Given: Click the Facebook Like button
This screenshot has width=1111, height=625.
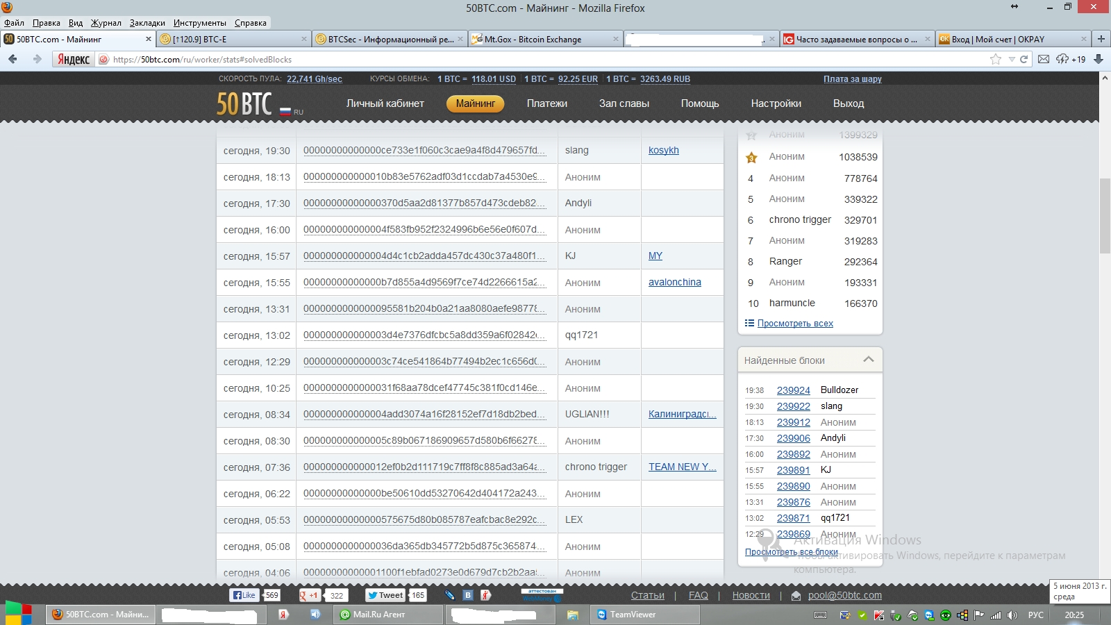Looking at the screenshot, I should (244, 595).
